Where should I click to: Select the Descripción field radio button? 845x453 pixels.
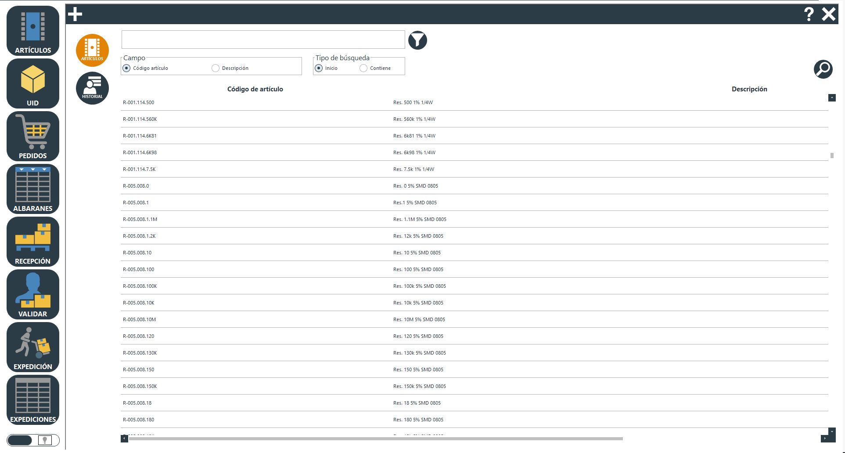coord(216,68)
